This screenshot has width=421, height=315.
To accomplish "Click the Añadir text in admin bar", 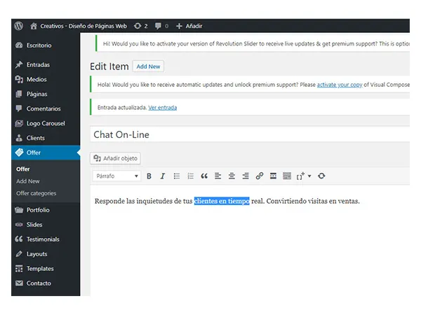I will pos(194,26).
